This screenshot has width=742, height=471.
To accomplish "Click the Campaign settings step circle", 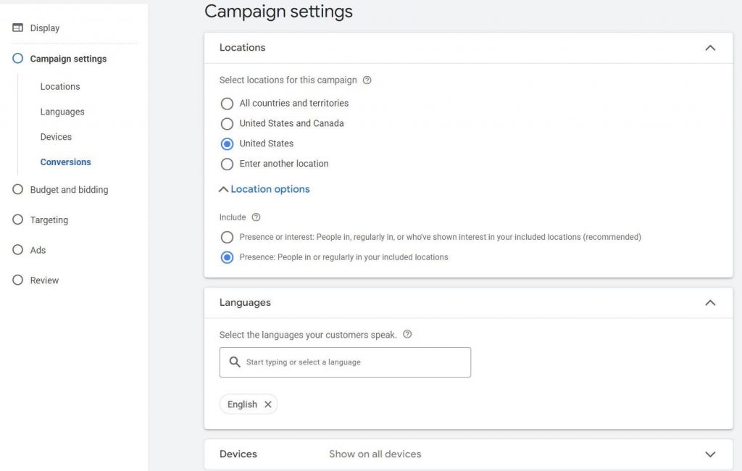I will (18, 59).
